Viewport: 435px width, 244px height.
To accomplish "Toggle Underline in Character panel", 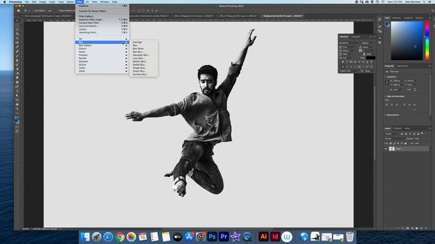I will click(367, 62).
